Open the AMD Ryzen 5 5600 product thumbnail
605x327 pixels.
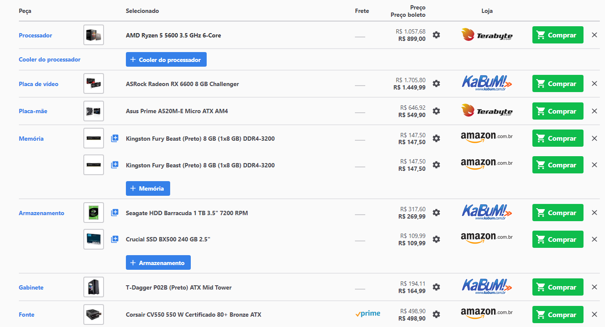coord(94,35)
